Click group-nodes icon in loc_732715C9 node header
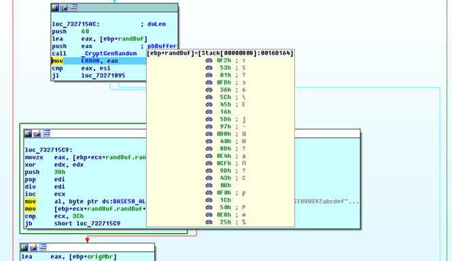Screen dimensions: 452x261 point(46,134)
